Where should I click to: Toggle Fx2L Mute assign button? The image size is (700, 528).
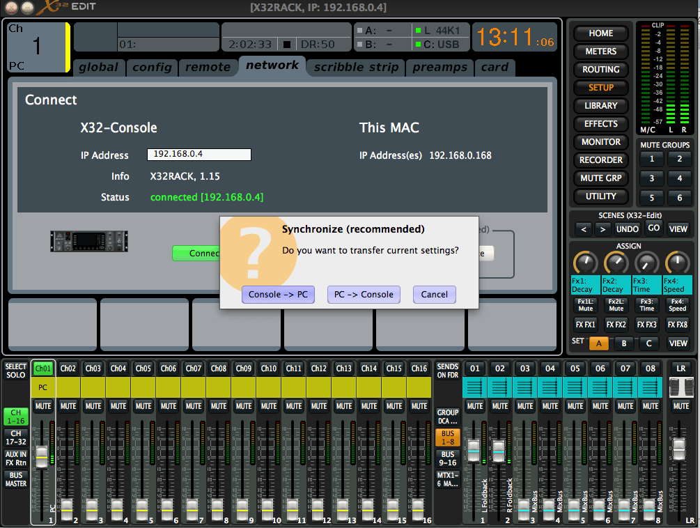click(616, 305)
